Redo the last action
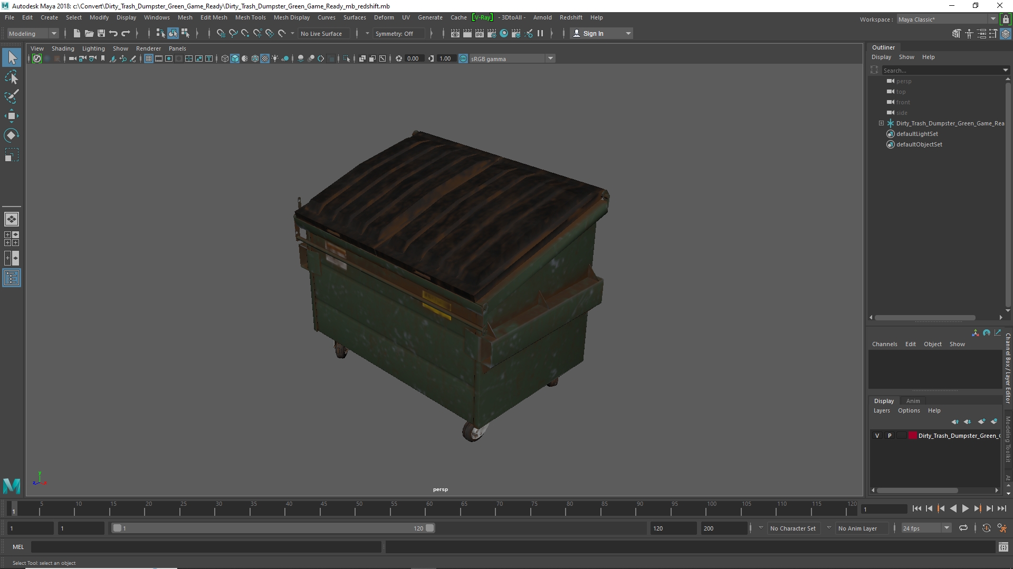The height and width of the screenshot is (569, 1013). (126, 33)
